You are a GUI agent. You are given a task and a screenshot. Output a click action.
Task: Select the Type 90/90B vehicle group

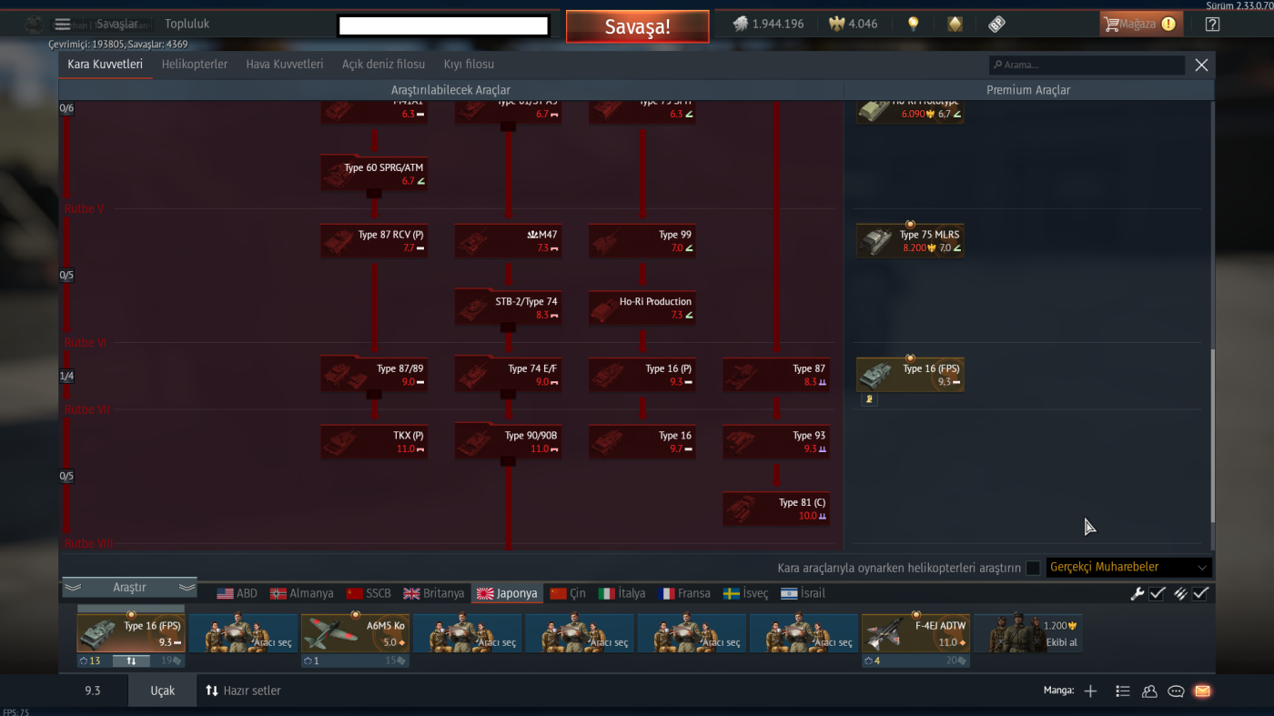tap(508, 442)
